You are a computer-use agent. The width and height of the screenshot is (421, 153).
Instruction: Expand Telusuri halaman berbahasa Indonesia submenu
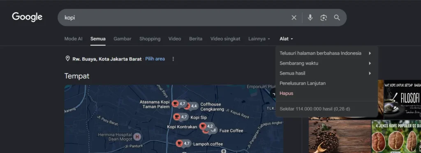click(326, 53)
